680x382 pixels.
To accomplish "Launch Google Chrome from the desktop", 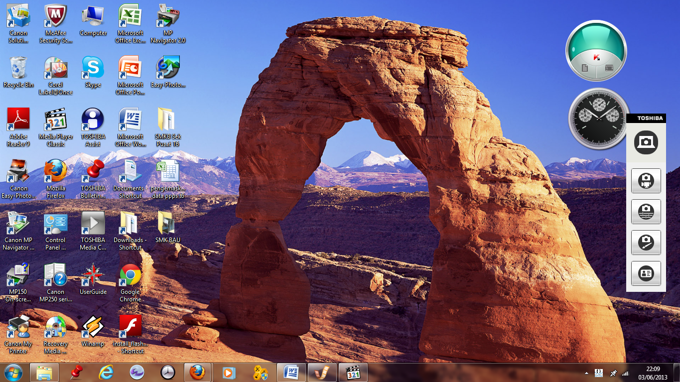I will coord(131,282).
